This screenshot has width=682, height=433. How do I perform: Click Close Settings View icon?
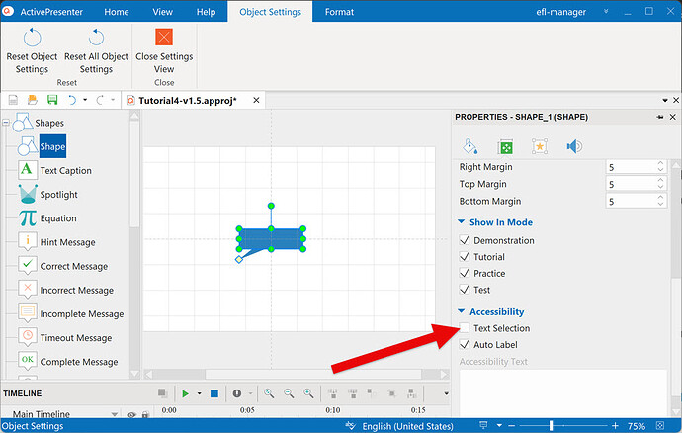(164, 38)
